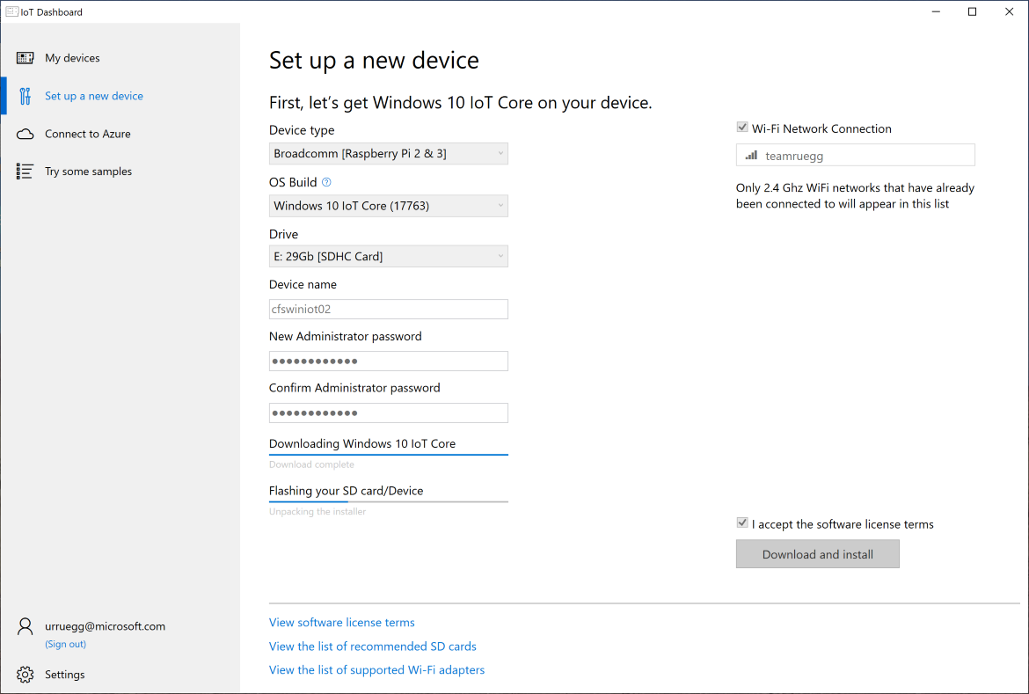1029x694 pixels.
Task: Click the Confirm Administrator password field
Action: [389, 413]
